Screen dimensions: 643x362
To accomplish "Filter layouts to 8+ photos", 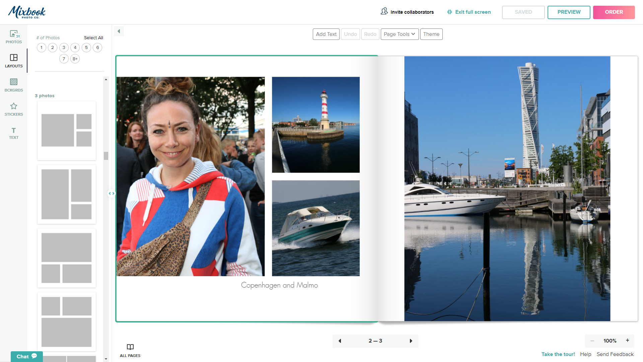I will pos(75,59).
